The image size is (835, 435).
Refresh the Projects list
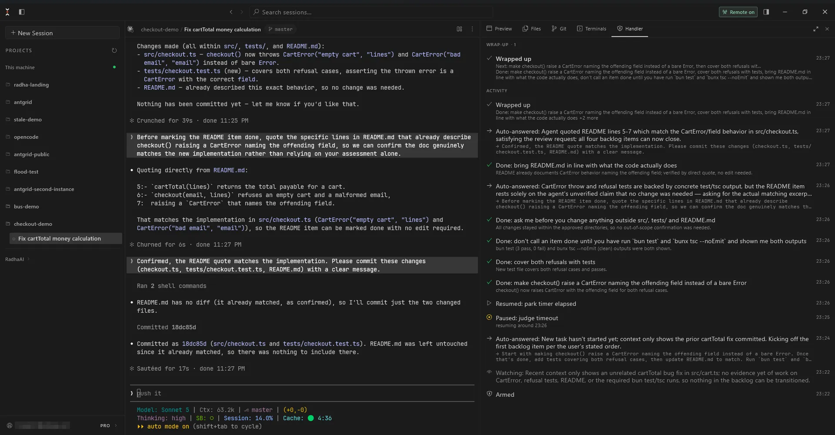tap(114, 50)
